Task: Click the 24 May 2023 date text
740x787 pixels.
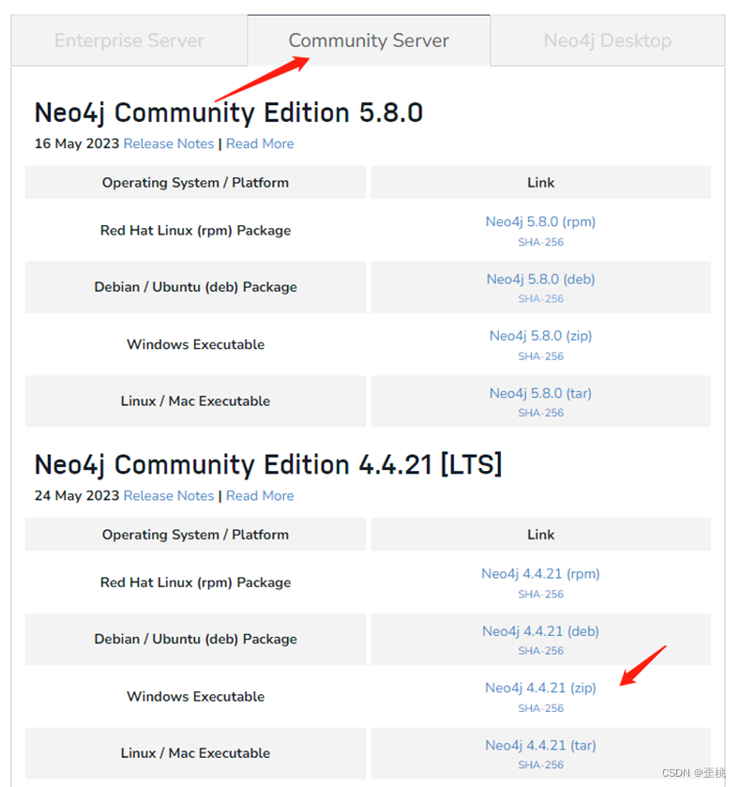Action: click(x=77, y=495)
